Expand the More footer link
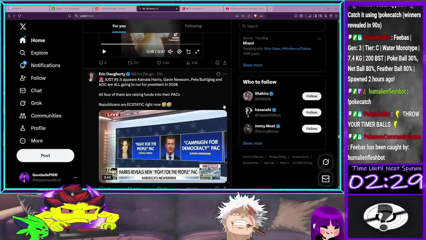This screenshot has height=240, width=426. click(284, 163)
